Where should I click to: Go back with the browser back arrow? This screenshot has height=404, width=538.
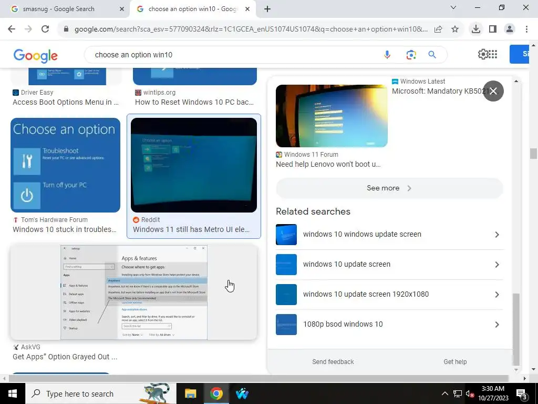pos(12,29)
